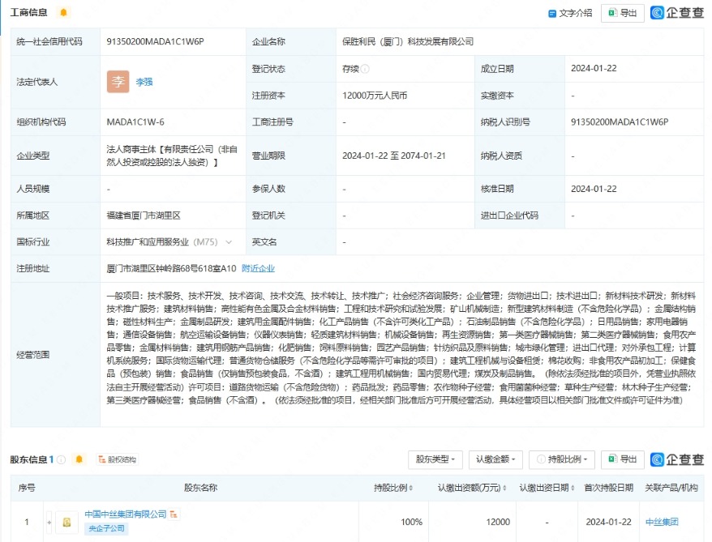Toggle the 文字介绍 option
Screen dimensions: 712x542
coord(570,13)
